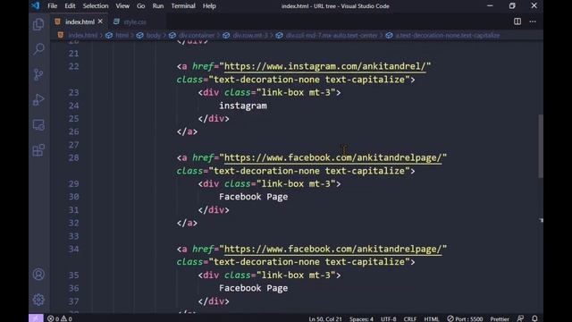Click line number 28 in gutter
The height and width of the screenshot is (322, 572).
pyautogui.click(x=73, y=157)
